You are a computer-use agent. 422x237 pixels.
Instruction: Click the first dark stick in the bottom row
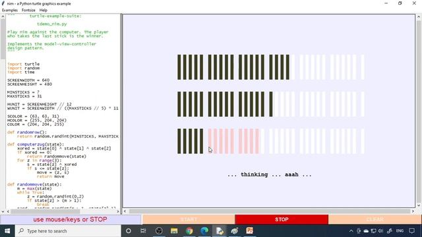pyautogui.click(x=179, y=141)
